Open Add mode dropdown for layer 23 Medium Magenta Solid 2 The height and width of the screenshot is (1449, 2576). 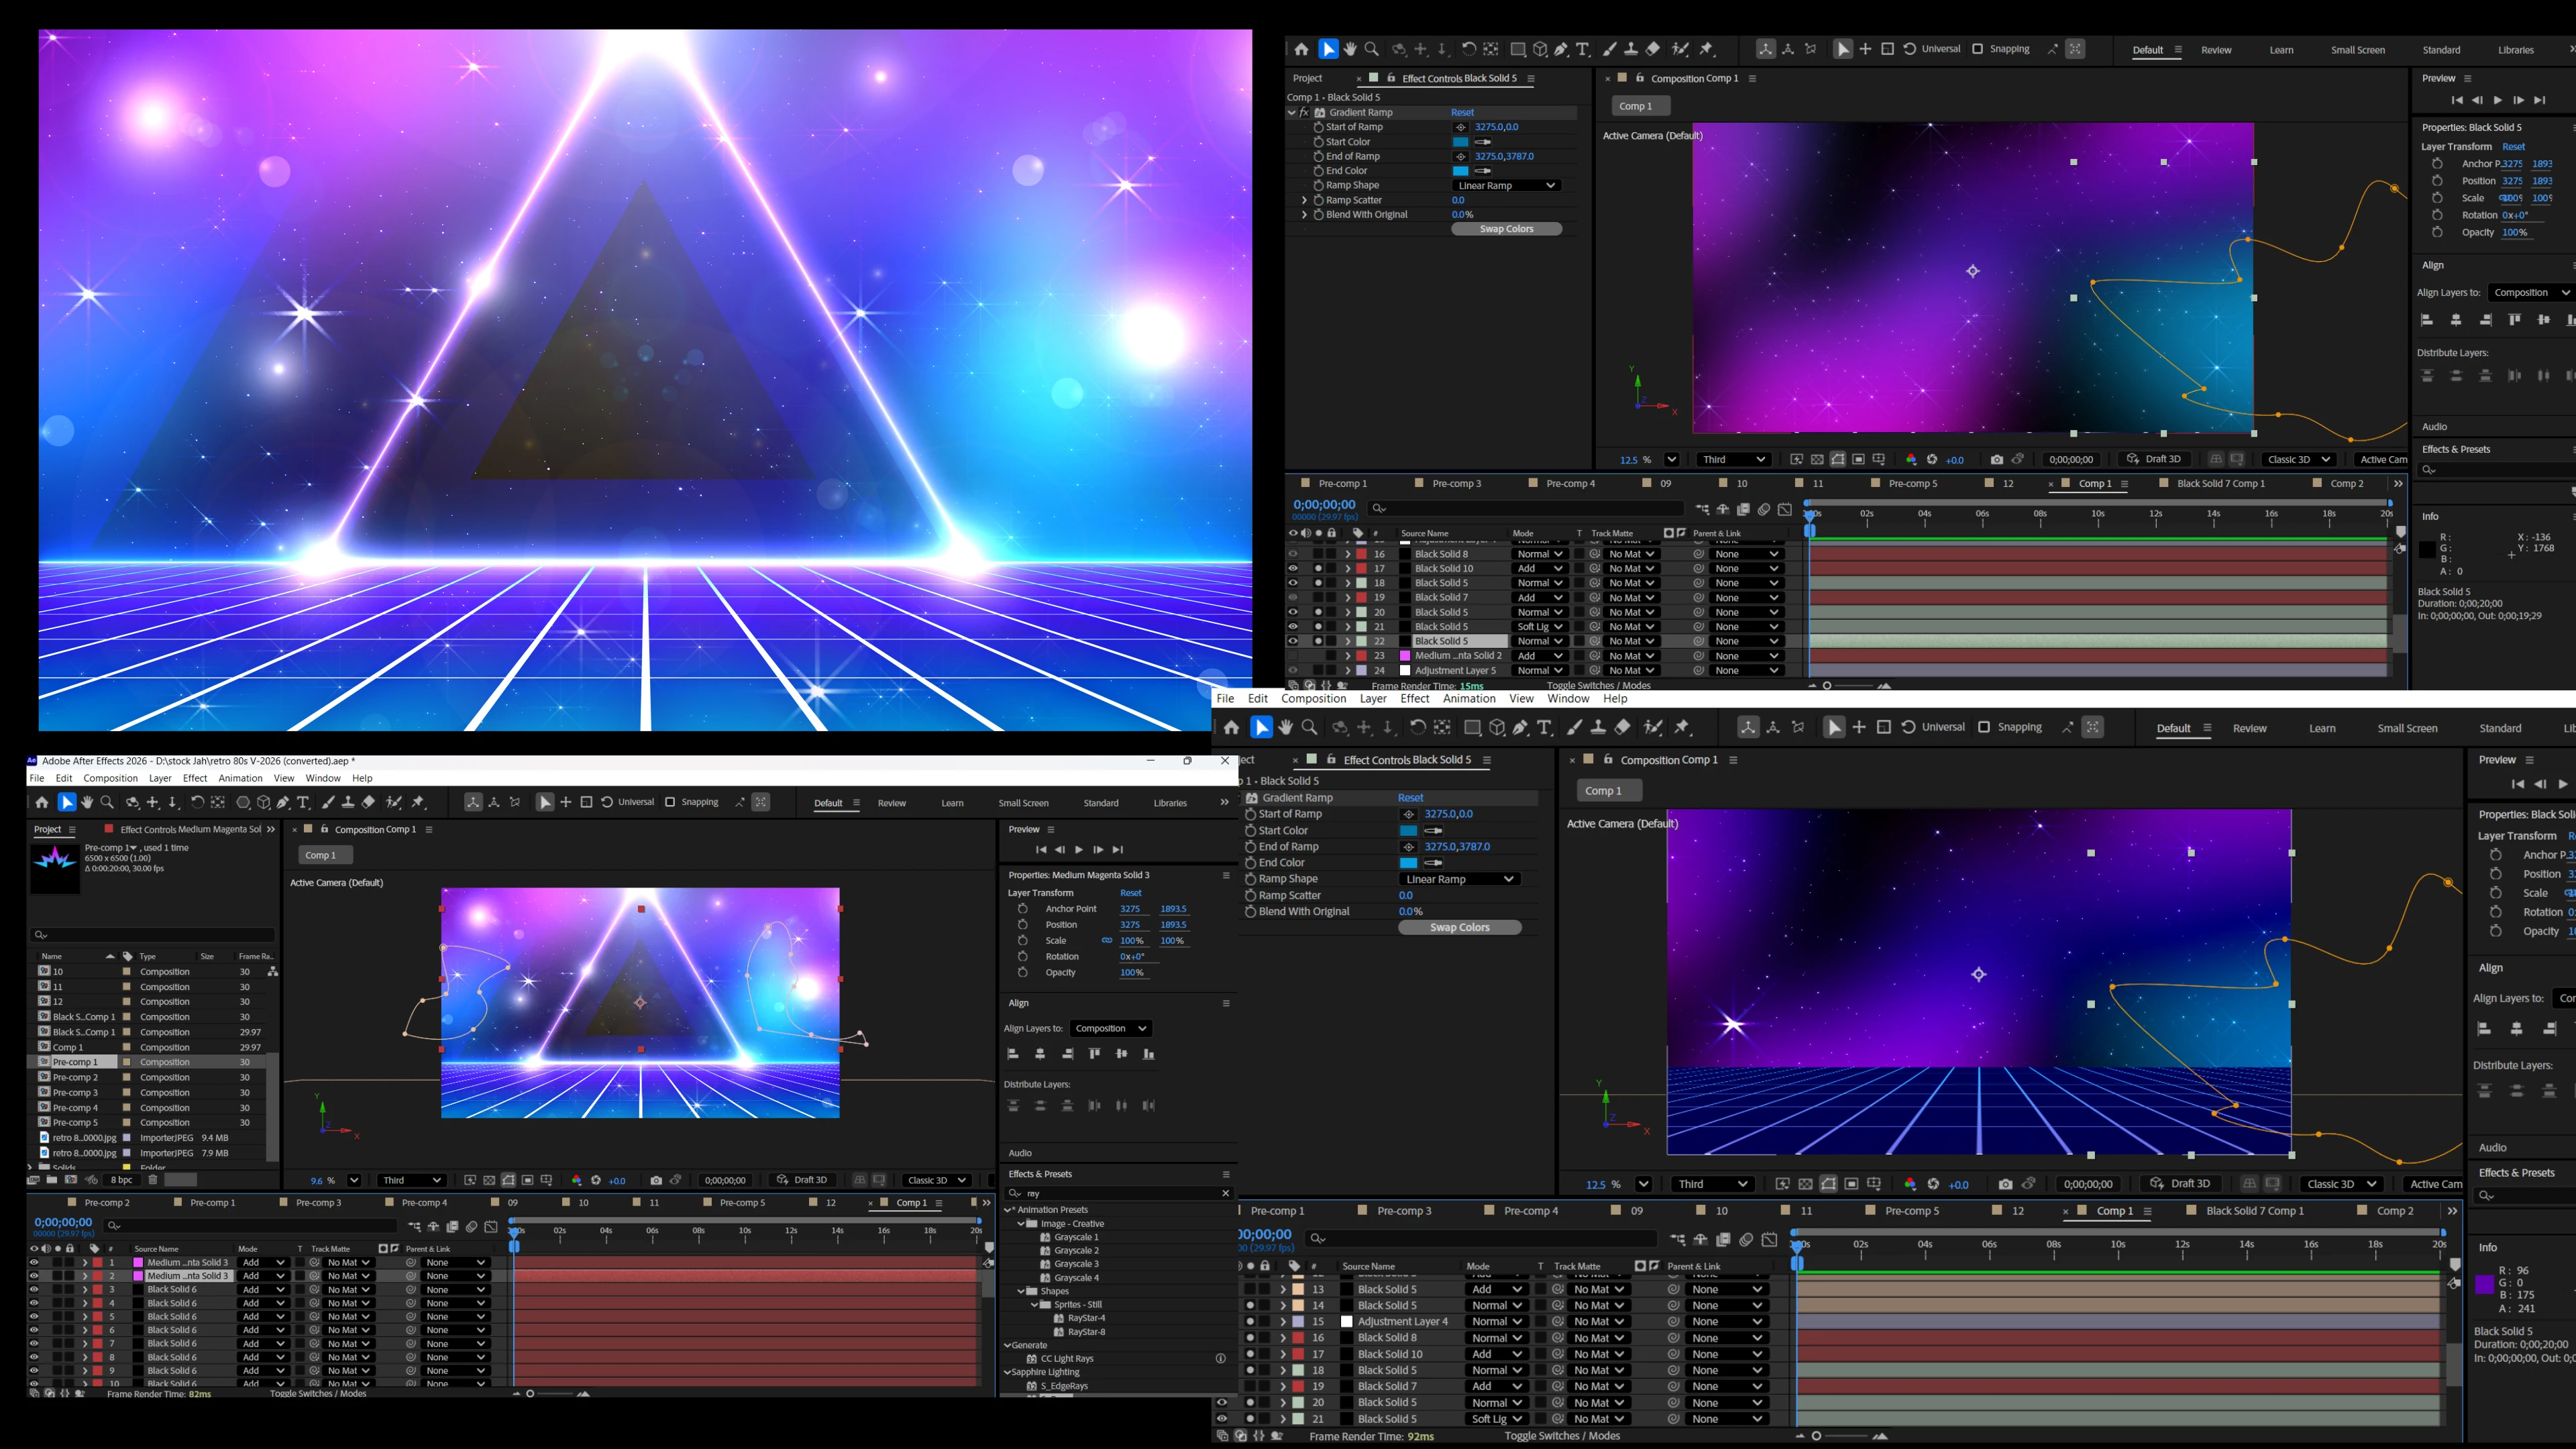click(x=1539, y=656)
